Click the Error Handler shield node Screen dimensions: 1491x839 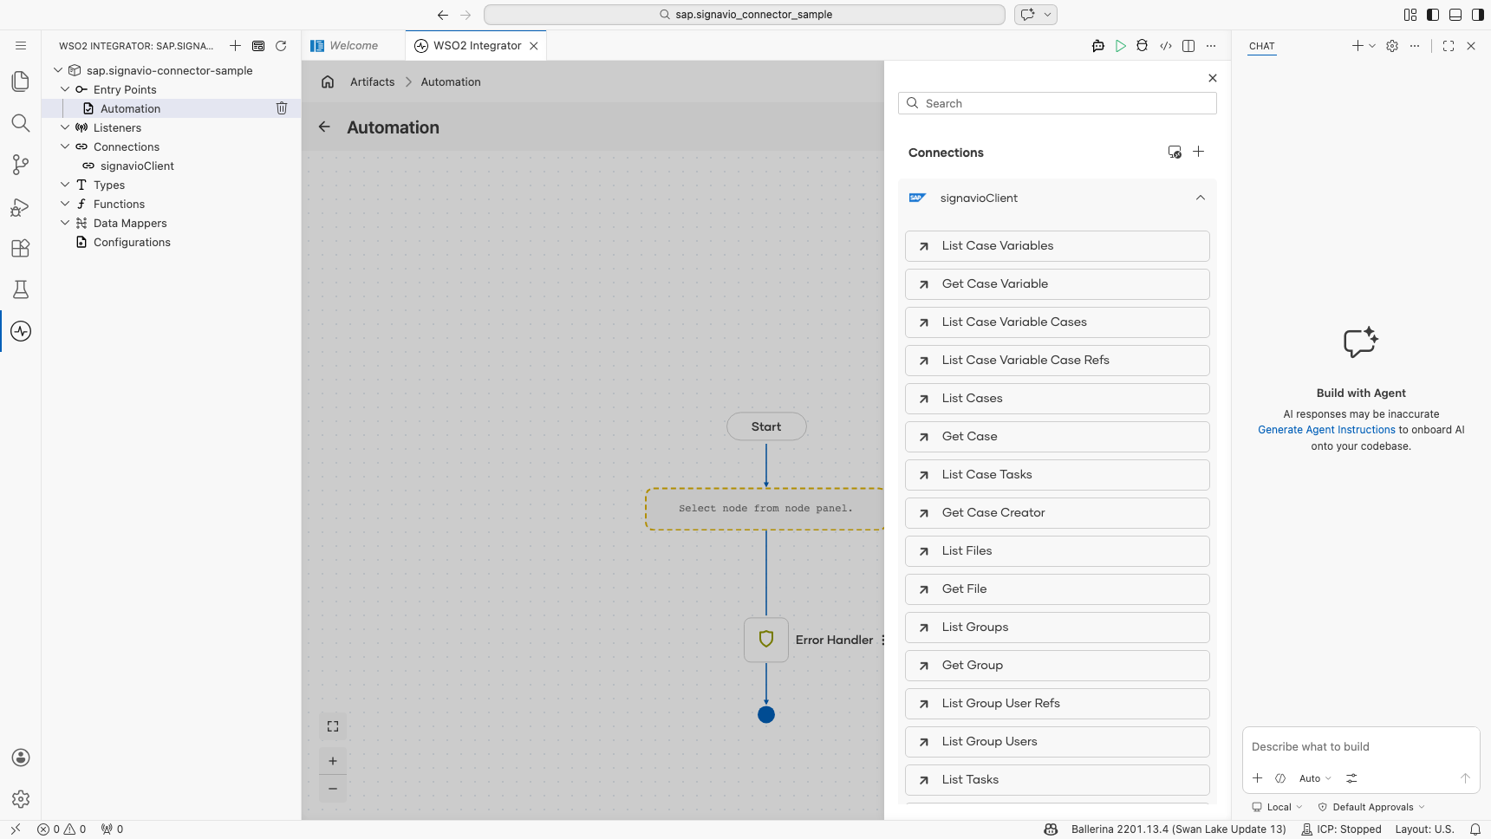[766, 640]
